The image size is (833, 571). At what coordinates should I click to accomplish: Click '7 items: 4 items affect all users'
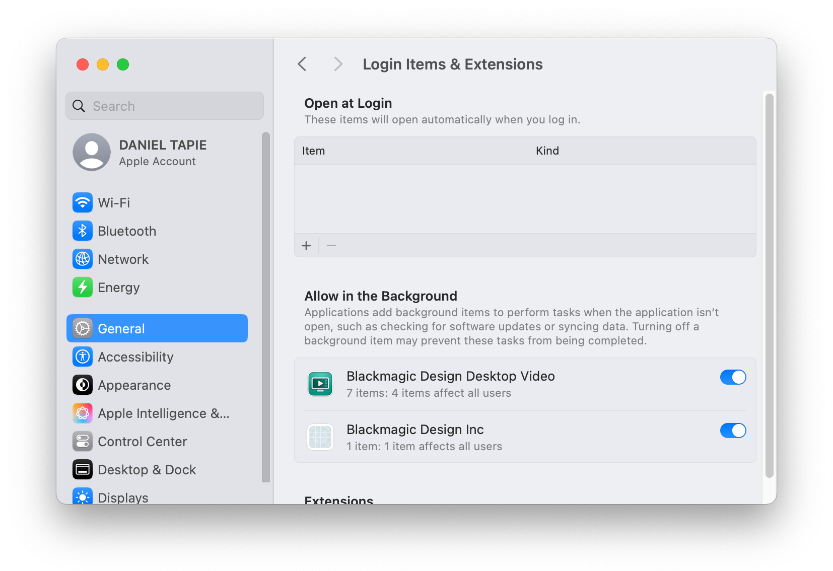(x=429, y=393)
